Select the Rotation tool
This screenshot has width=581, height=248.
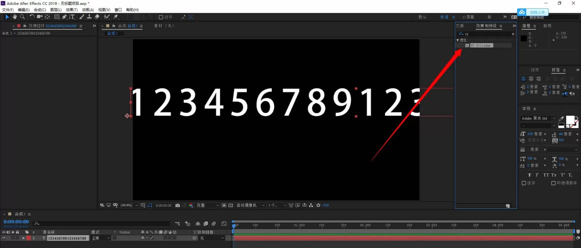32,17
